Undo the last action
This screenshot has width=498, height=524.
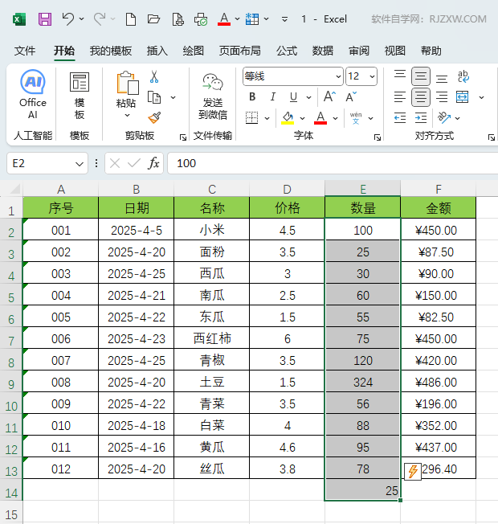[68, 19]
